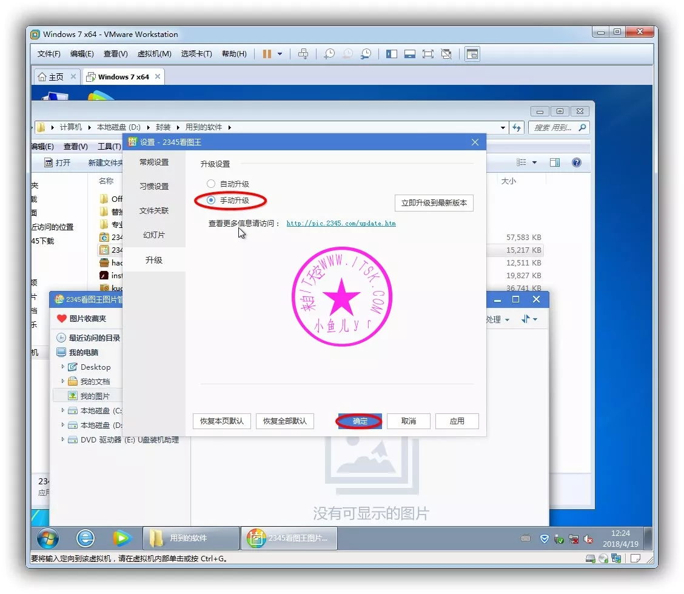This screenshot has width=684, height=594.
Task: Open the pic.2345.com update link
Action: [341, 223]
